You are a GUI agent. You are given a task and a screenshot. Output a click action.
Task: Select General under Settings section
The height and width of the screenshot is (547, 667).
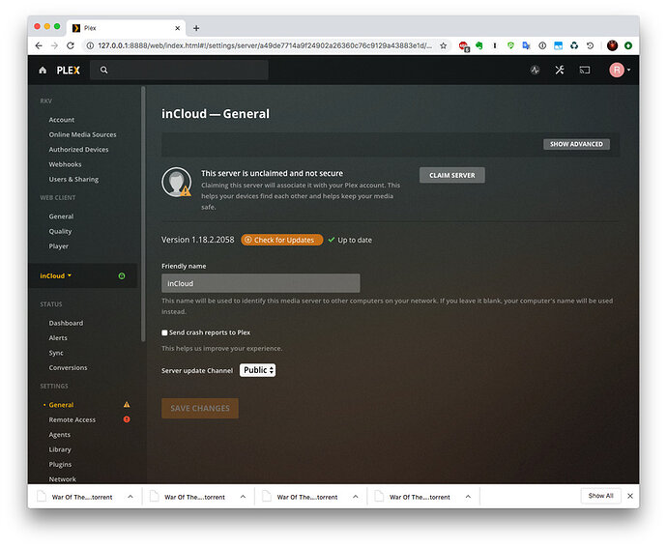(61, 405)
